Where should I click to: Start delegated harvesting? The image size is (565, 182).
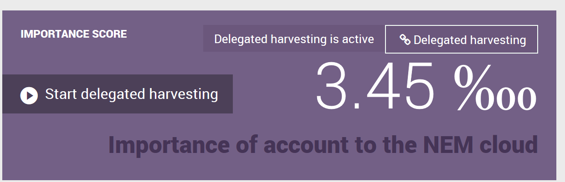click(118, 94)
